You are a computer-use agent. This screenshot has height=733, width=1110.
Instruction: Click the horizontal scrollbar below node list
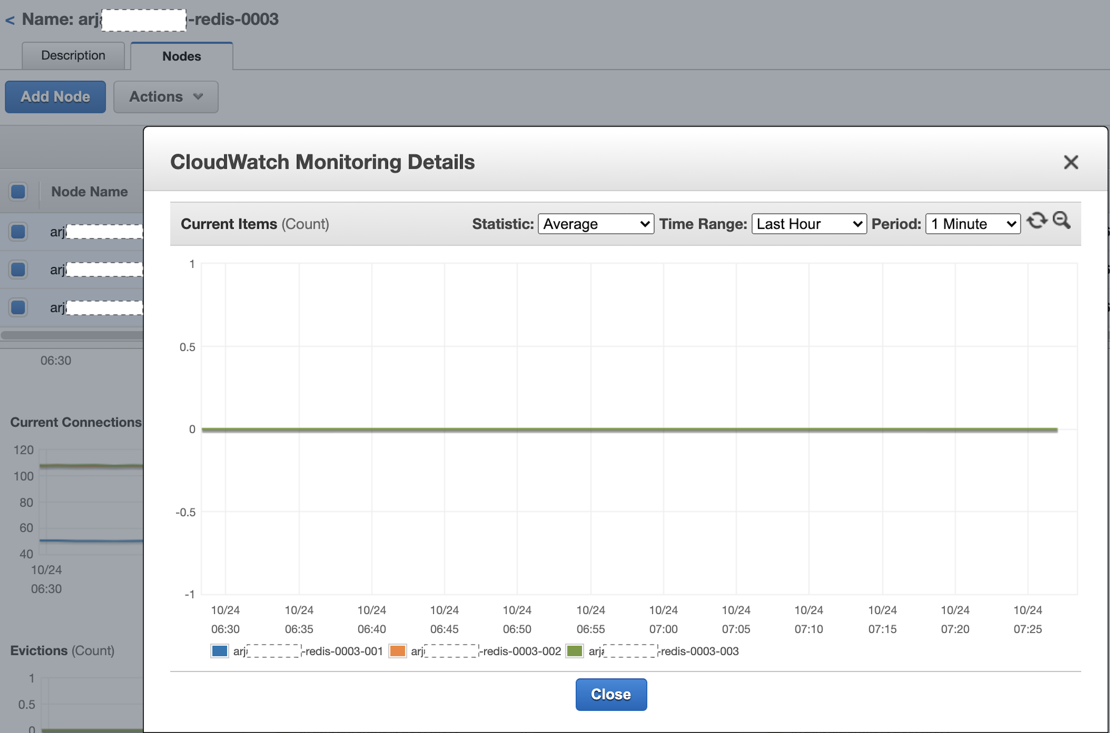click(70, 335)
